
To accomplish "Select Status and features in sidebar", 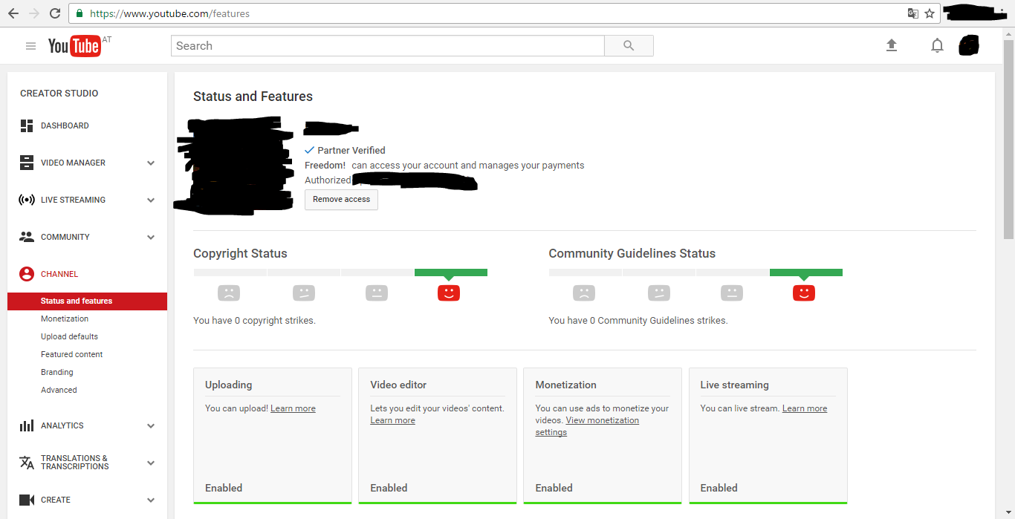I will (87, 301).
